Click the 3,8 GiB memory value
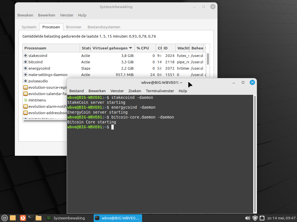 click(x=128, y=55)
